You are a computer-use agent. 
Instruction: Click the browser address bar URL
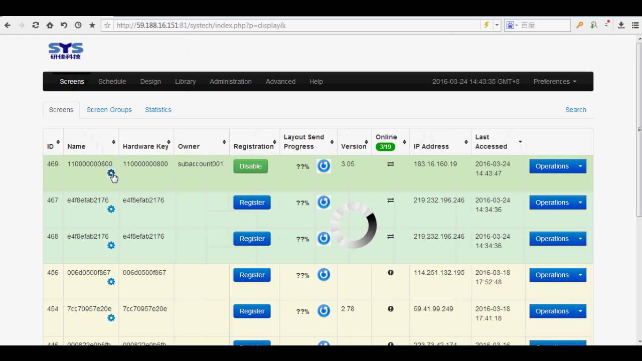tap(201, 25)
